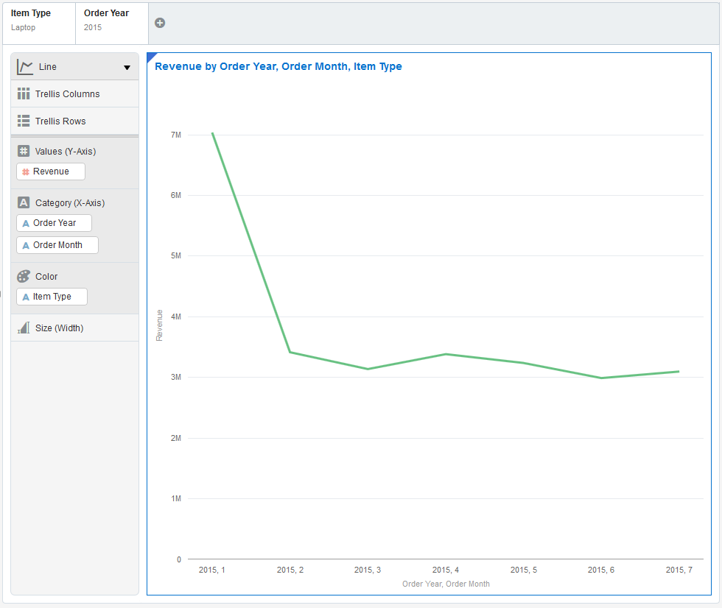Click the Revenue y-axis title
The image size is (722, 608).
pos(159,325)
